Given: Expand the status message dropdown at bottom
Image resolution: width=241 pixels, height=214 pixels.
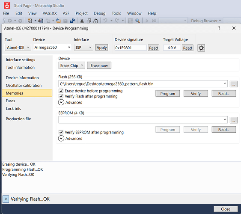Looking at the screenshot, I should (6, 199).
